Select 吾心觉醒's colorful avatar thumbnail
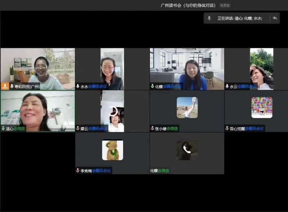288x212 pixels. [262, 107]
